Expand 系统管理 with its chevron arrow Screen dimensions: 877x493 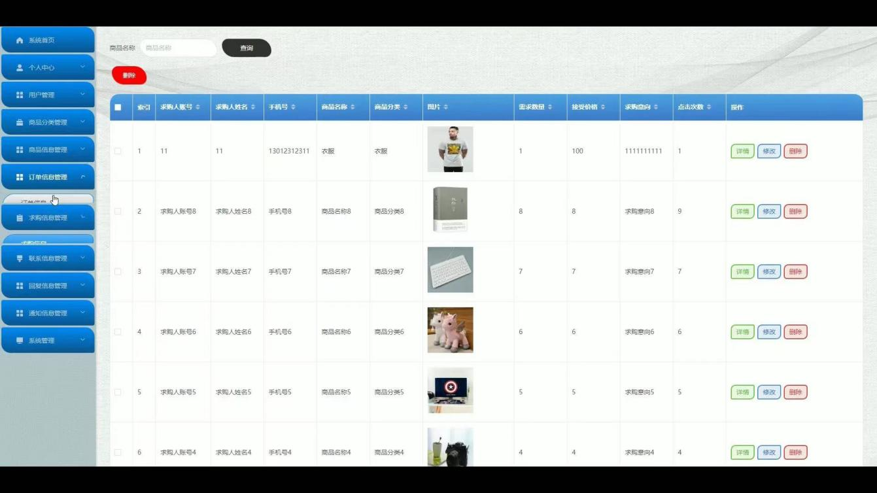click(83, 340)
